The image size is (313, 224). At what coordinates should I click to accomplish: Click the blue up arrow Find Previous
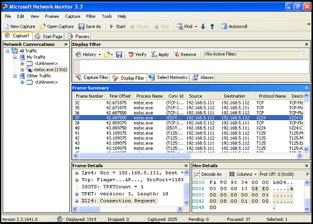click(x=212, y=27)
